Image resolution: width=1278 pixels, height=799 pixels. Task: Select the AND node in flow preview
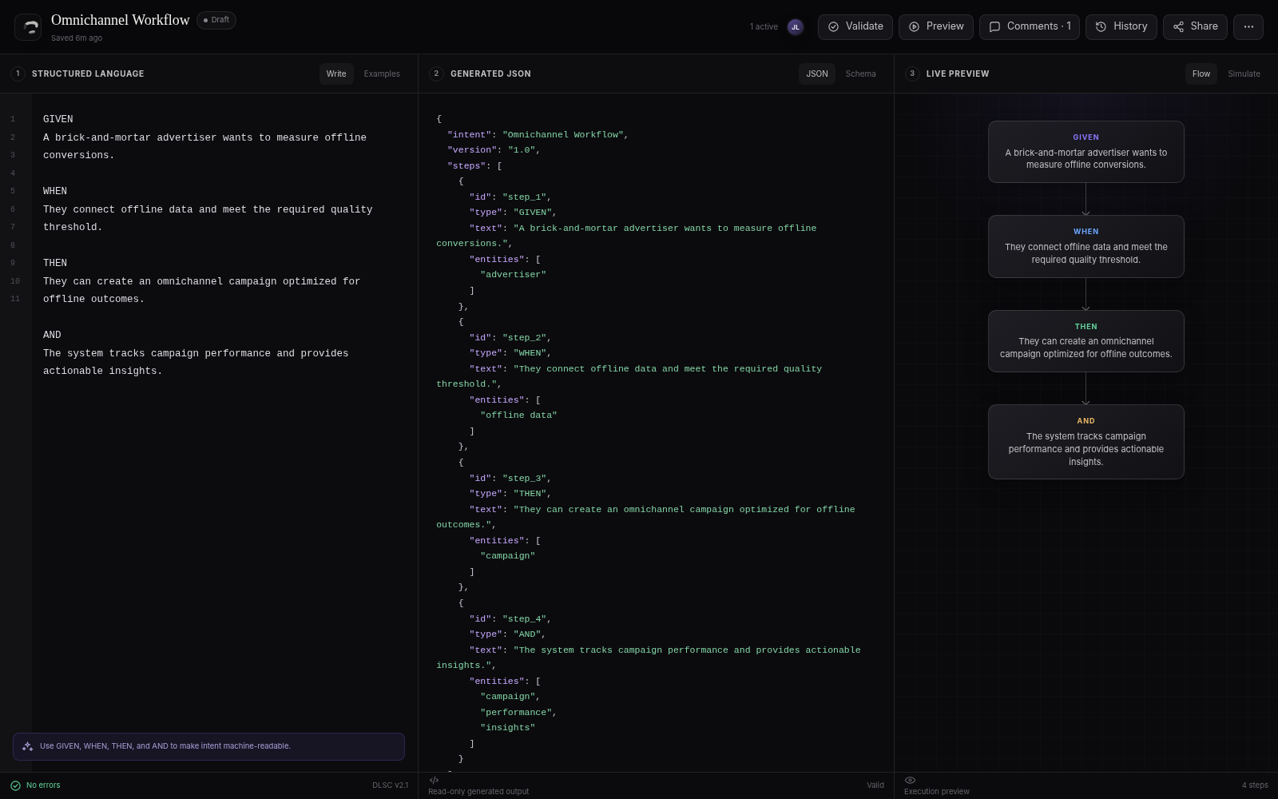click(x=1086, y=442)
